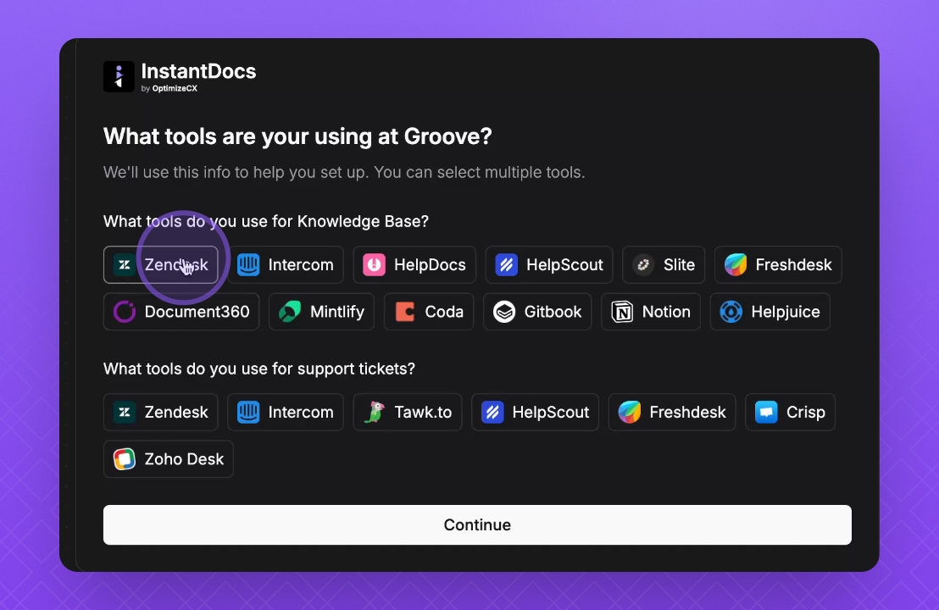The image size is (939, 610).
Task: Toggle the Helpjuice option
Action: click(770, 311)
